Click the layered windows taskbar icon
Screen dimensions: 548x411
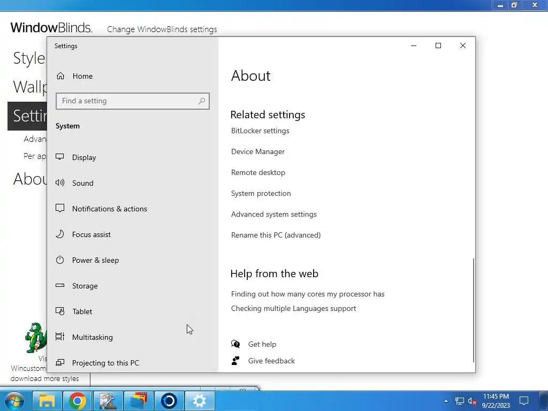pyautogui.click(x=139, y=401)
